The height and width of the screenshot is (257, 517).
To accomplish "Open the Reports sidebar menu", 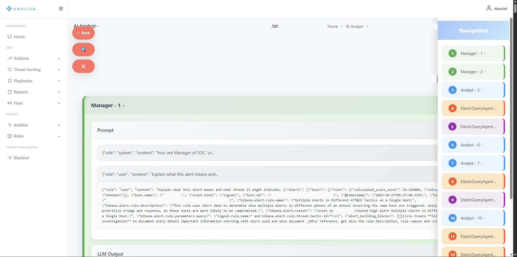I will pyautogui.click(x=34, y=92).
